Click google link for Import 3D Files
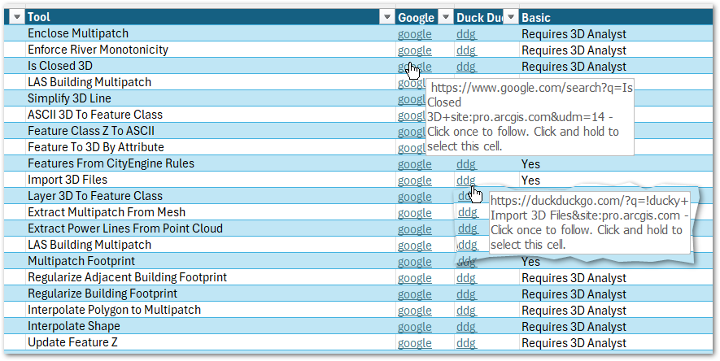This screenshot has width=720, height=361. click(x=414, y=180)
